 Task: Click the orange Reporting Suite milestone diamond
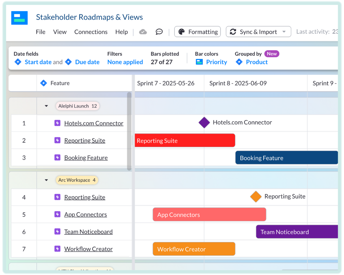256,196
